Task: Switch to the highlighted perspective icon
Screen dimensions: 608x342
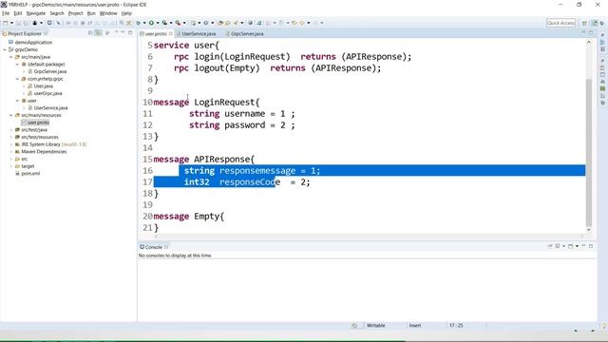Action: [594, 23]
